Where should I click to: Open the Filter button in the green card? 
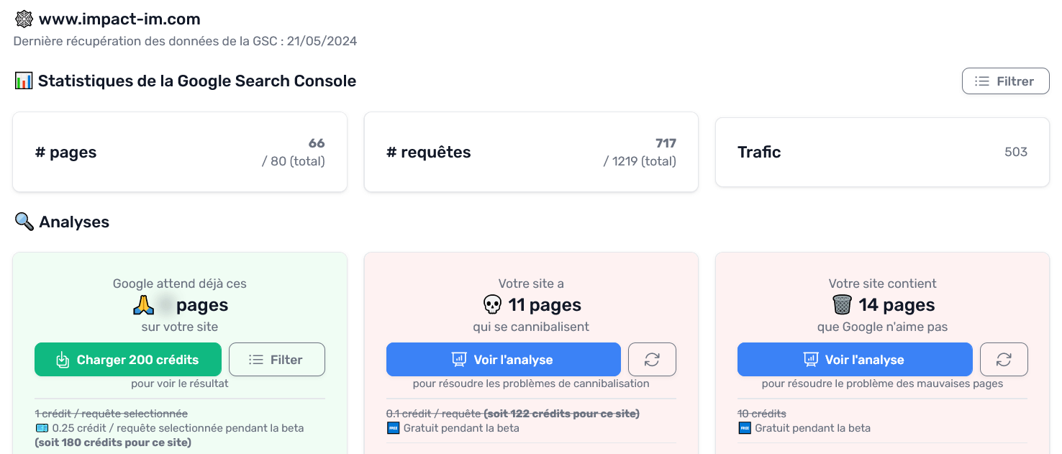[277, 360]
